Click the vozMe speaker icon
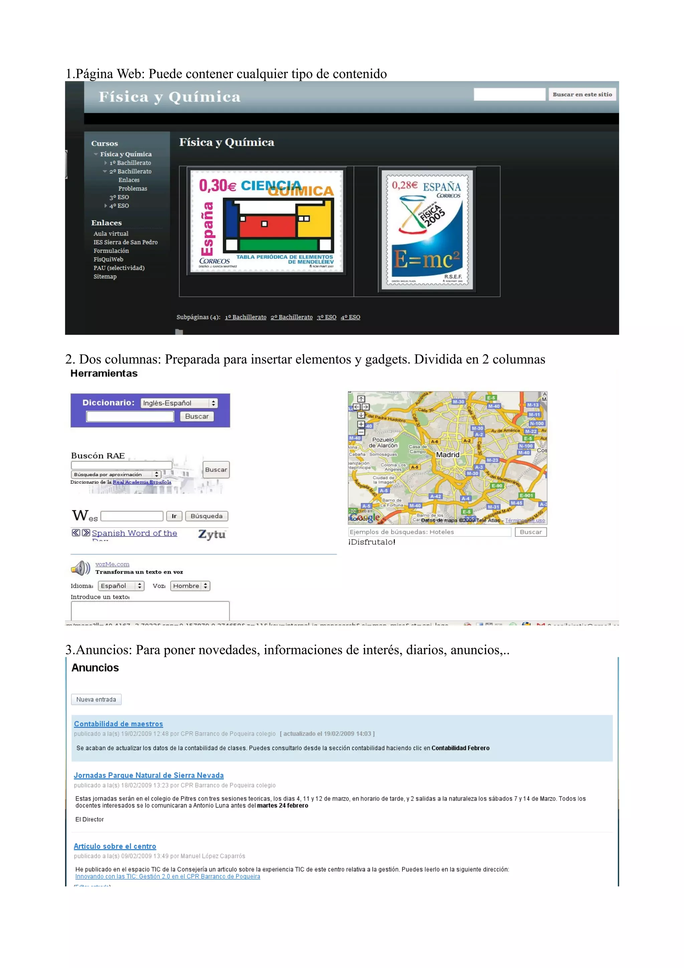The width and height of the screenshot is (684, 968). tap(80, 568)
